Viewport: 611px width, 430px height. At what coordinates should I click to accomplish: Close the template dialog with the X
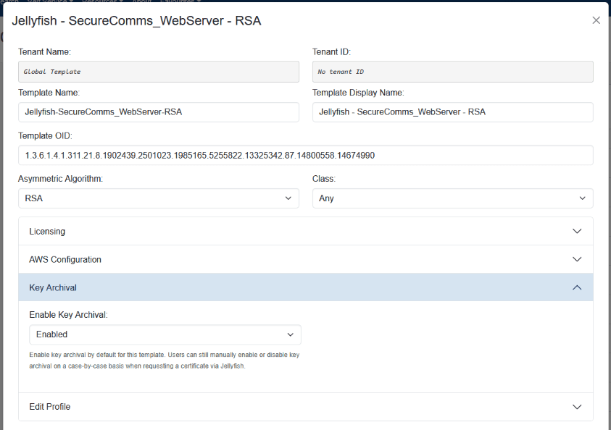[596, 20]
